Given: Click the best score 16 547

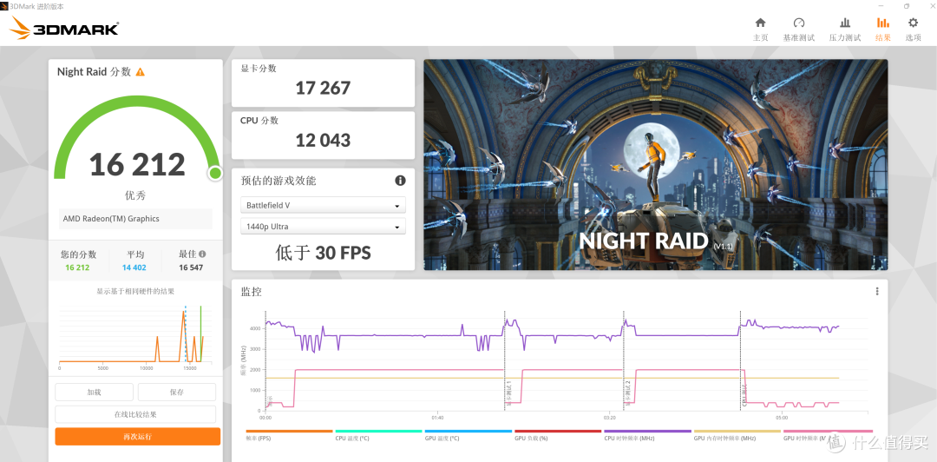Looking at the screenshot, I should click(x=191, y=267).
